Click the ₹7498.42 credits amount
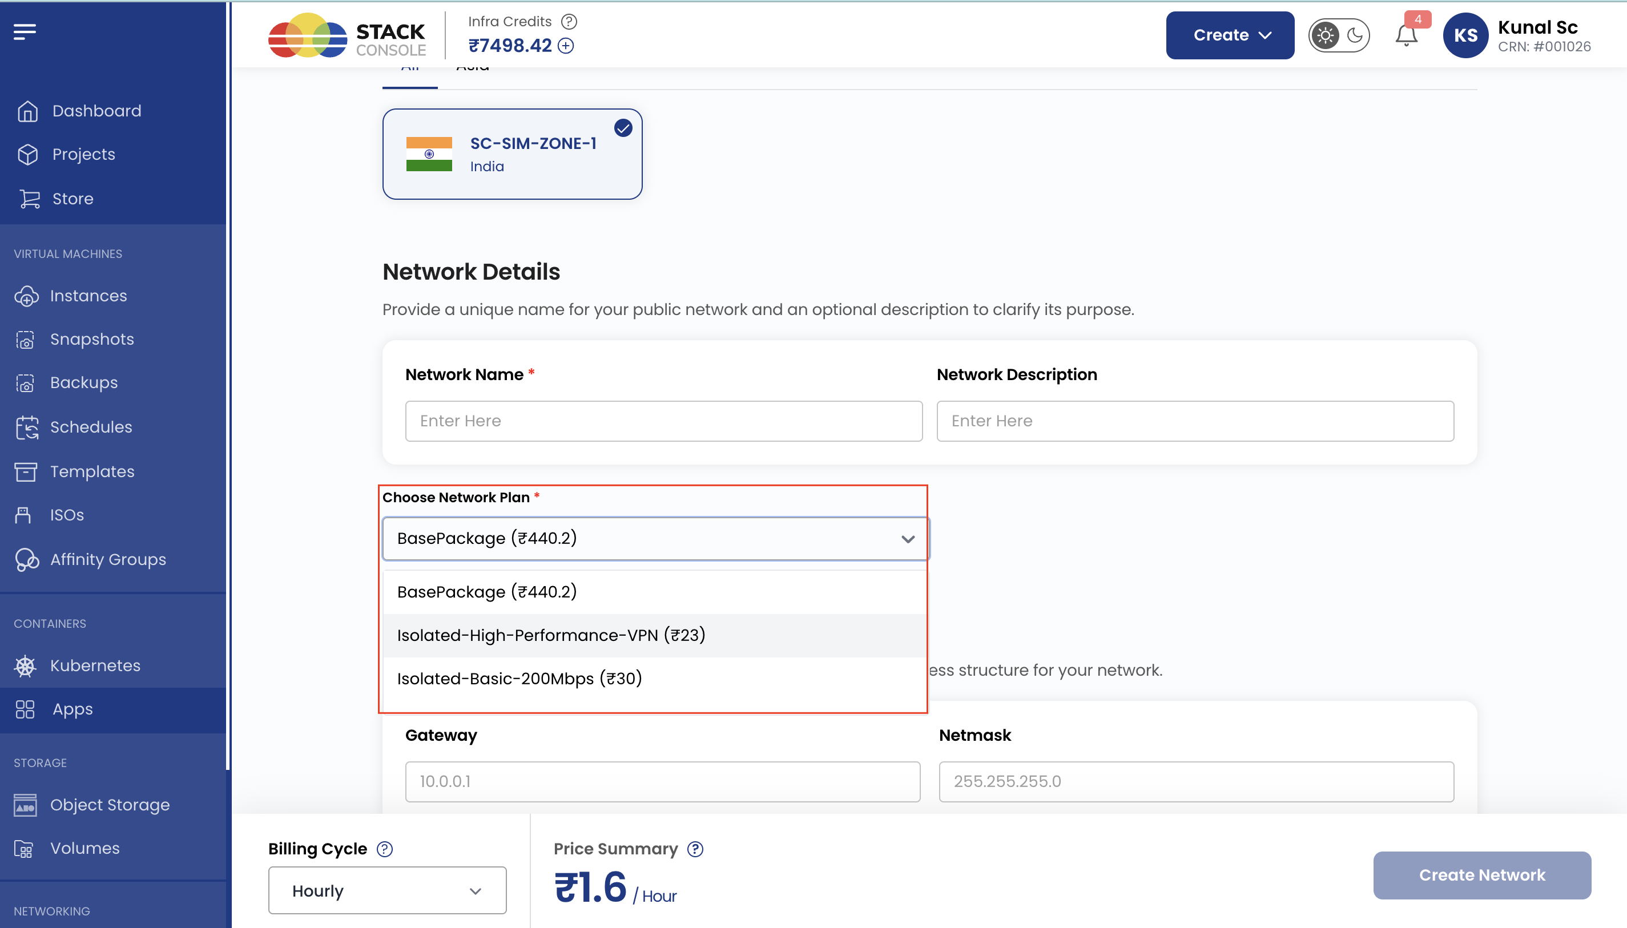The image size is (1627, 928). coord(510,46)
